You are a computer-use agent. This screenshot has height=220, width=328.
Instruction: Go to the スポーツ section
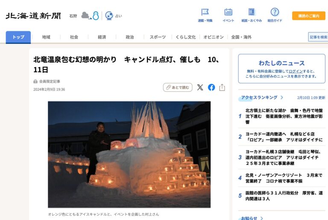[158, 37]
